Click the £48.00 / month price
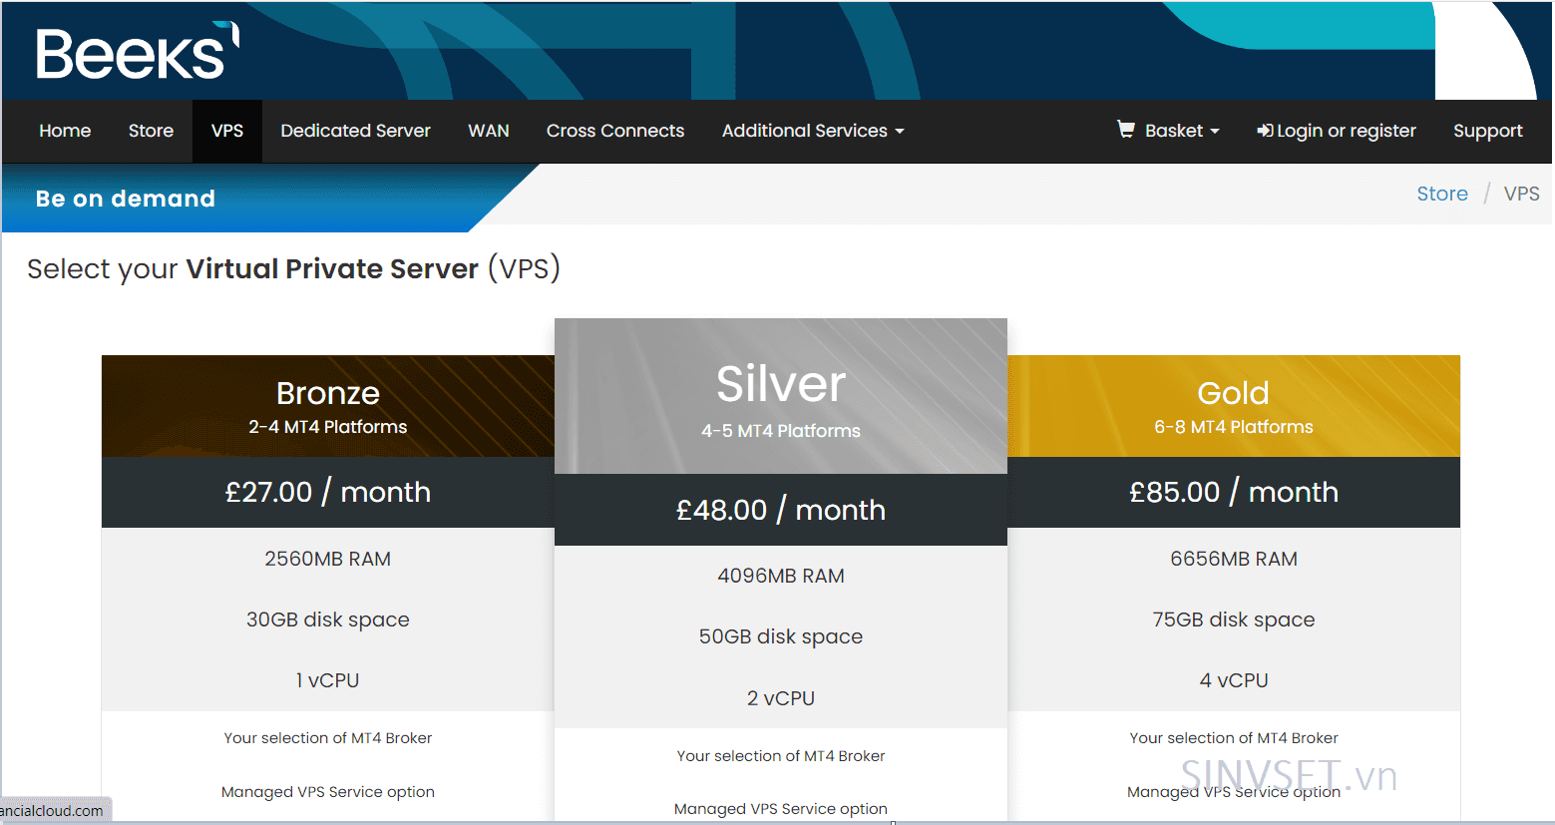Screen dimensions: 1555x825 781,510
